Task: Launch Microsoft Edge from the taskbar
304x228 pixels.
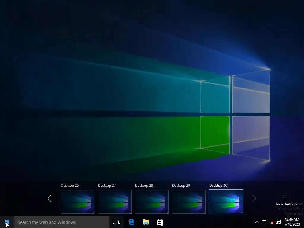Action: [x=131, y=222]
